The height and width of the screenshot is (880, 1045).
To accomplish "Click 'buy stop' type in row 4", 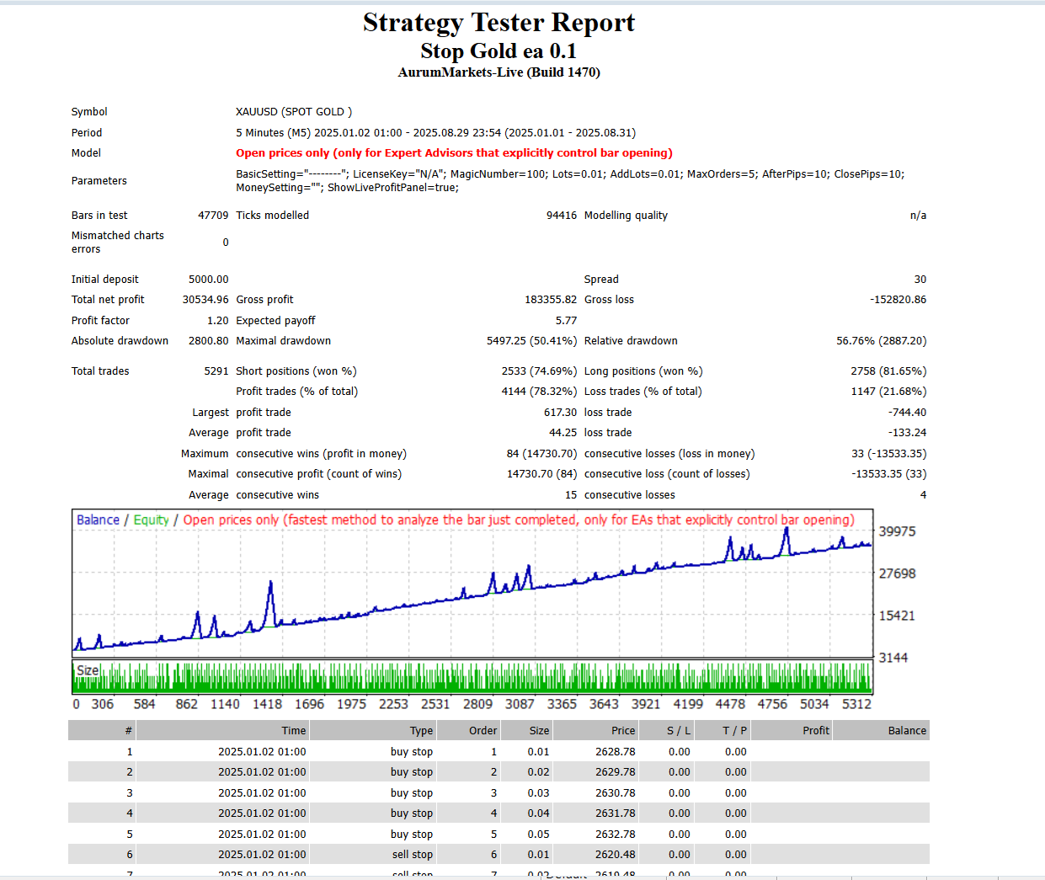I will [412, 813].
